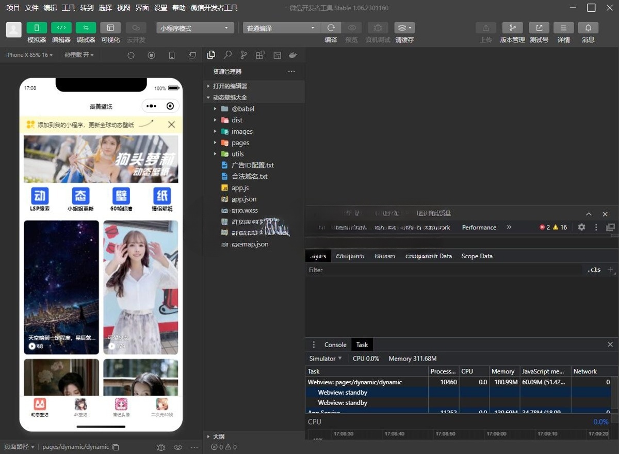Open the 测试号 test account icon
Screen dimensions: 619x454
[x=539, y=28]
